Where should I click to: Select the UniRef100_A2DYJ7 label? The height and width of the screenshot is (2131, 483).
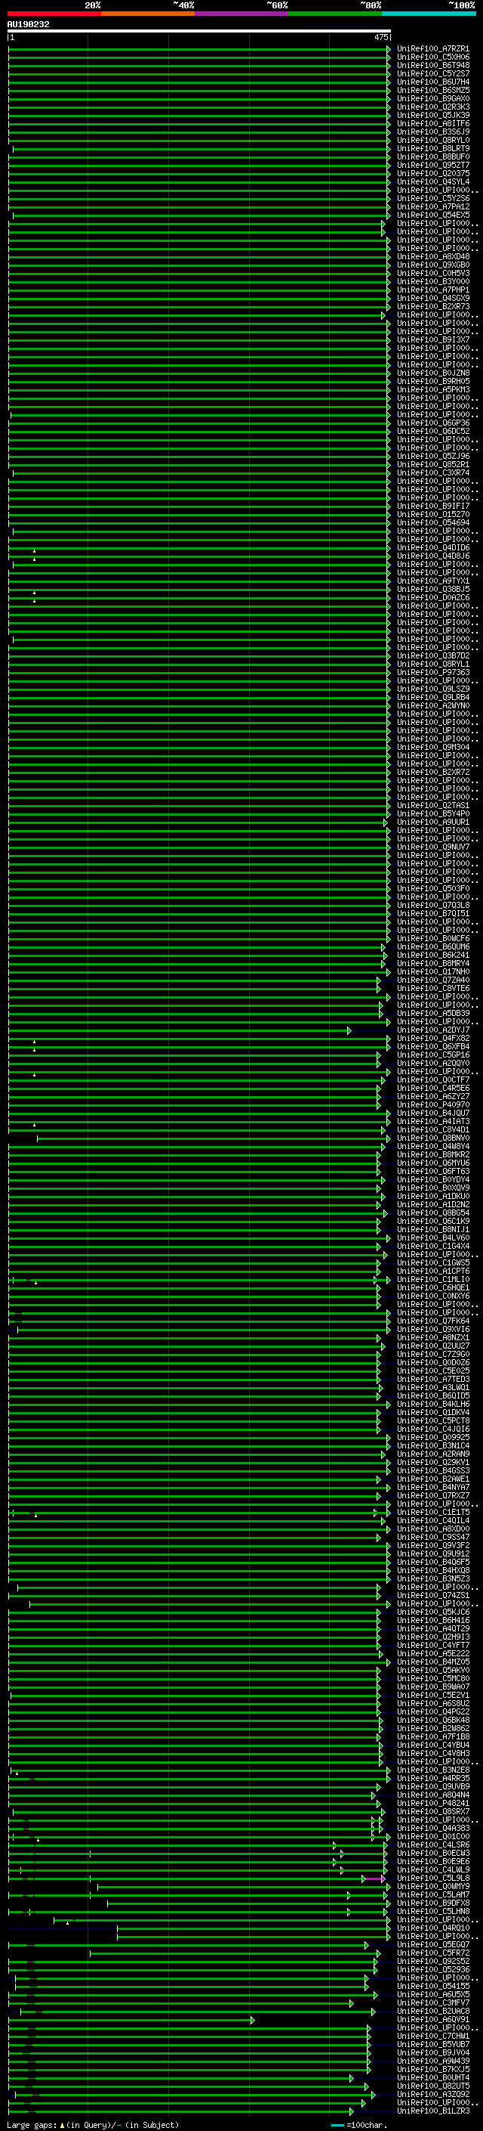(432, 1030)
